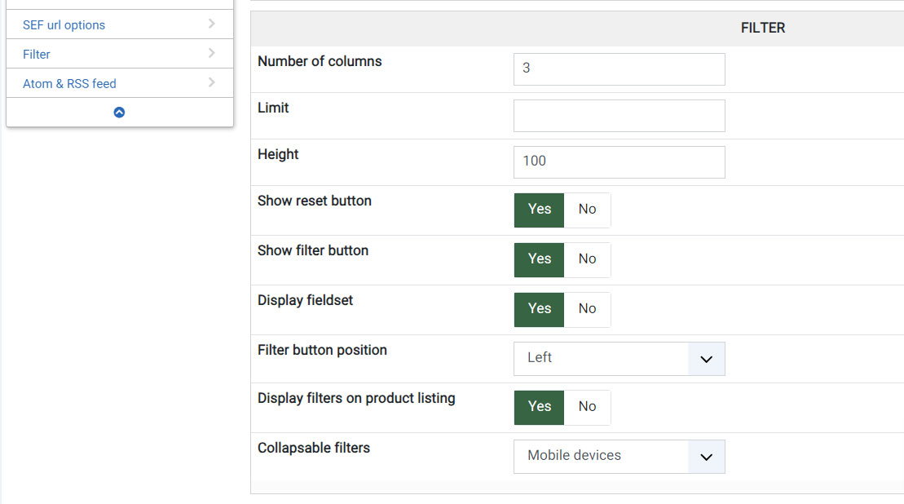Click the 'Number of columns' label
The height and width of the screenshot is (504, 904).
tap(320, 61)
